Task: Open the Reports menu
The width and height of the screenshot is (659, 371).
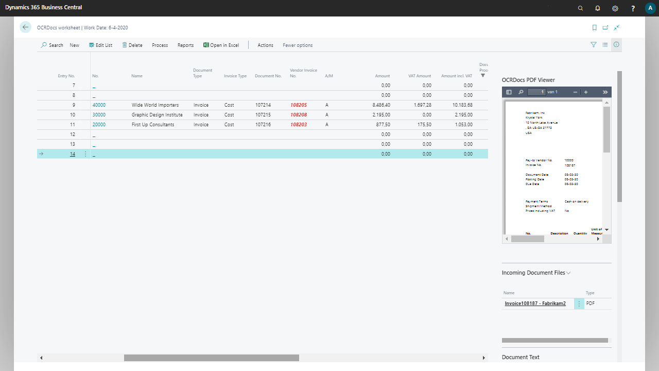Action: (x=185, y=45)
